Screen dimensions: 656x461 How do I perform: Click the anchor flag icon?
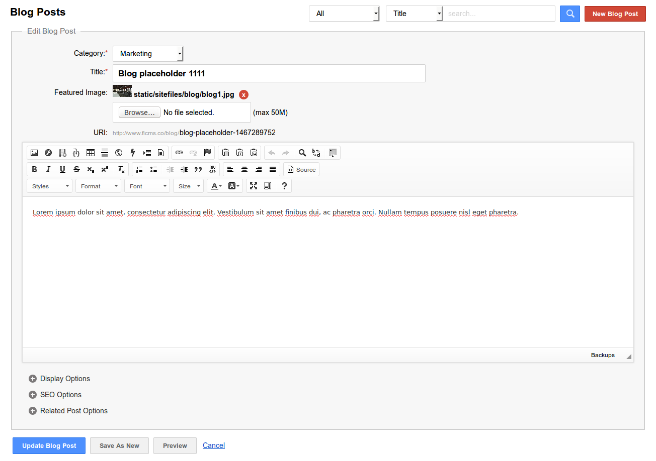click(x=207, y=153)
